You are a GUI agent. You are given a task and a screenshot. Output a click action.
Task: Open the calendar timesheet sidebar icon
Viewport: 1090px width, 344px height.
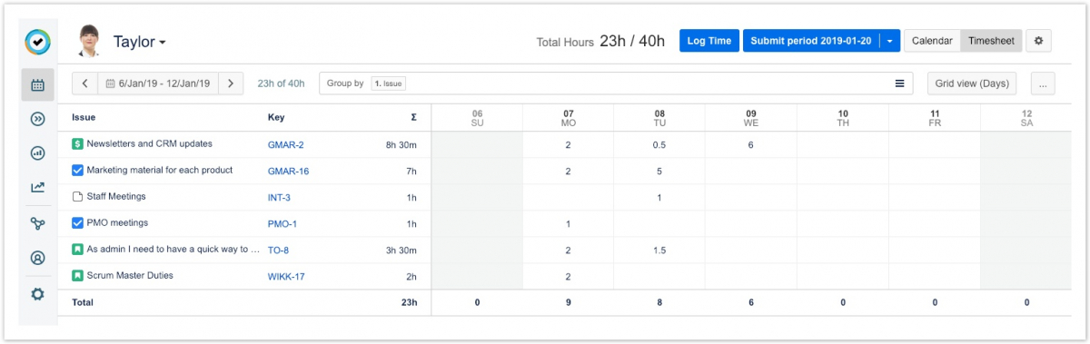coord(37,84)
